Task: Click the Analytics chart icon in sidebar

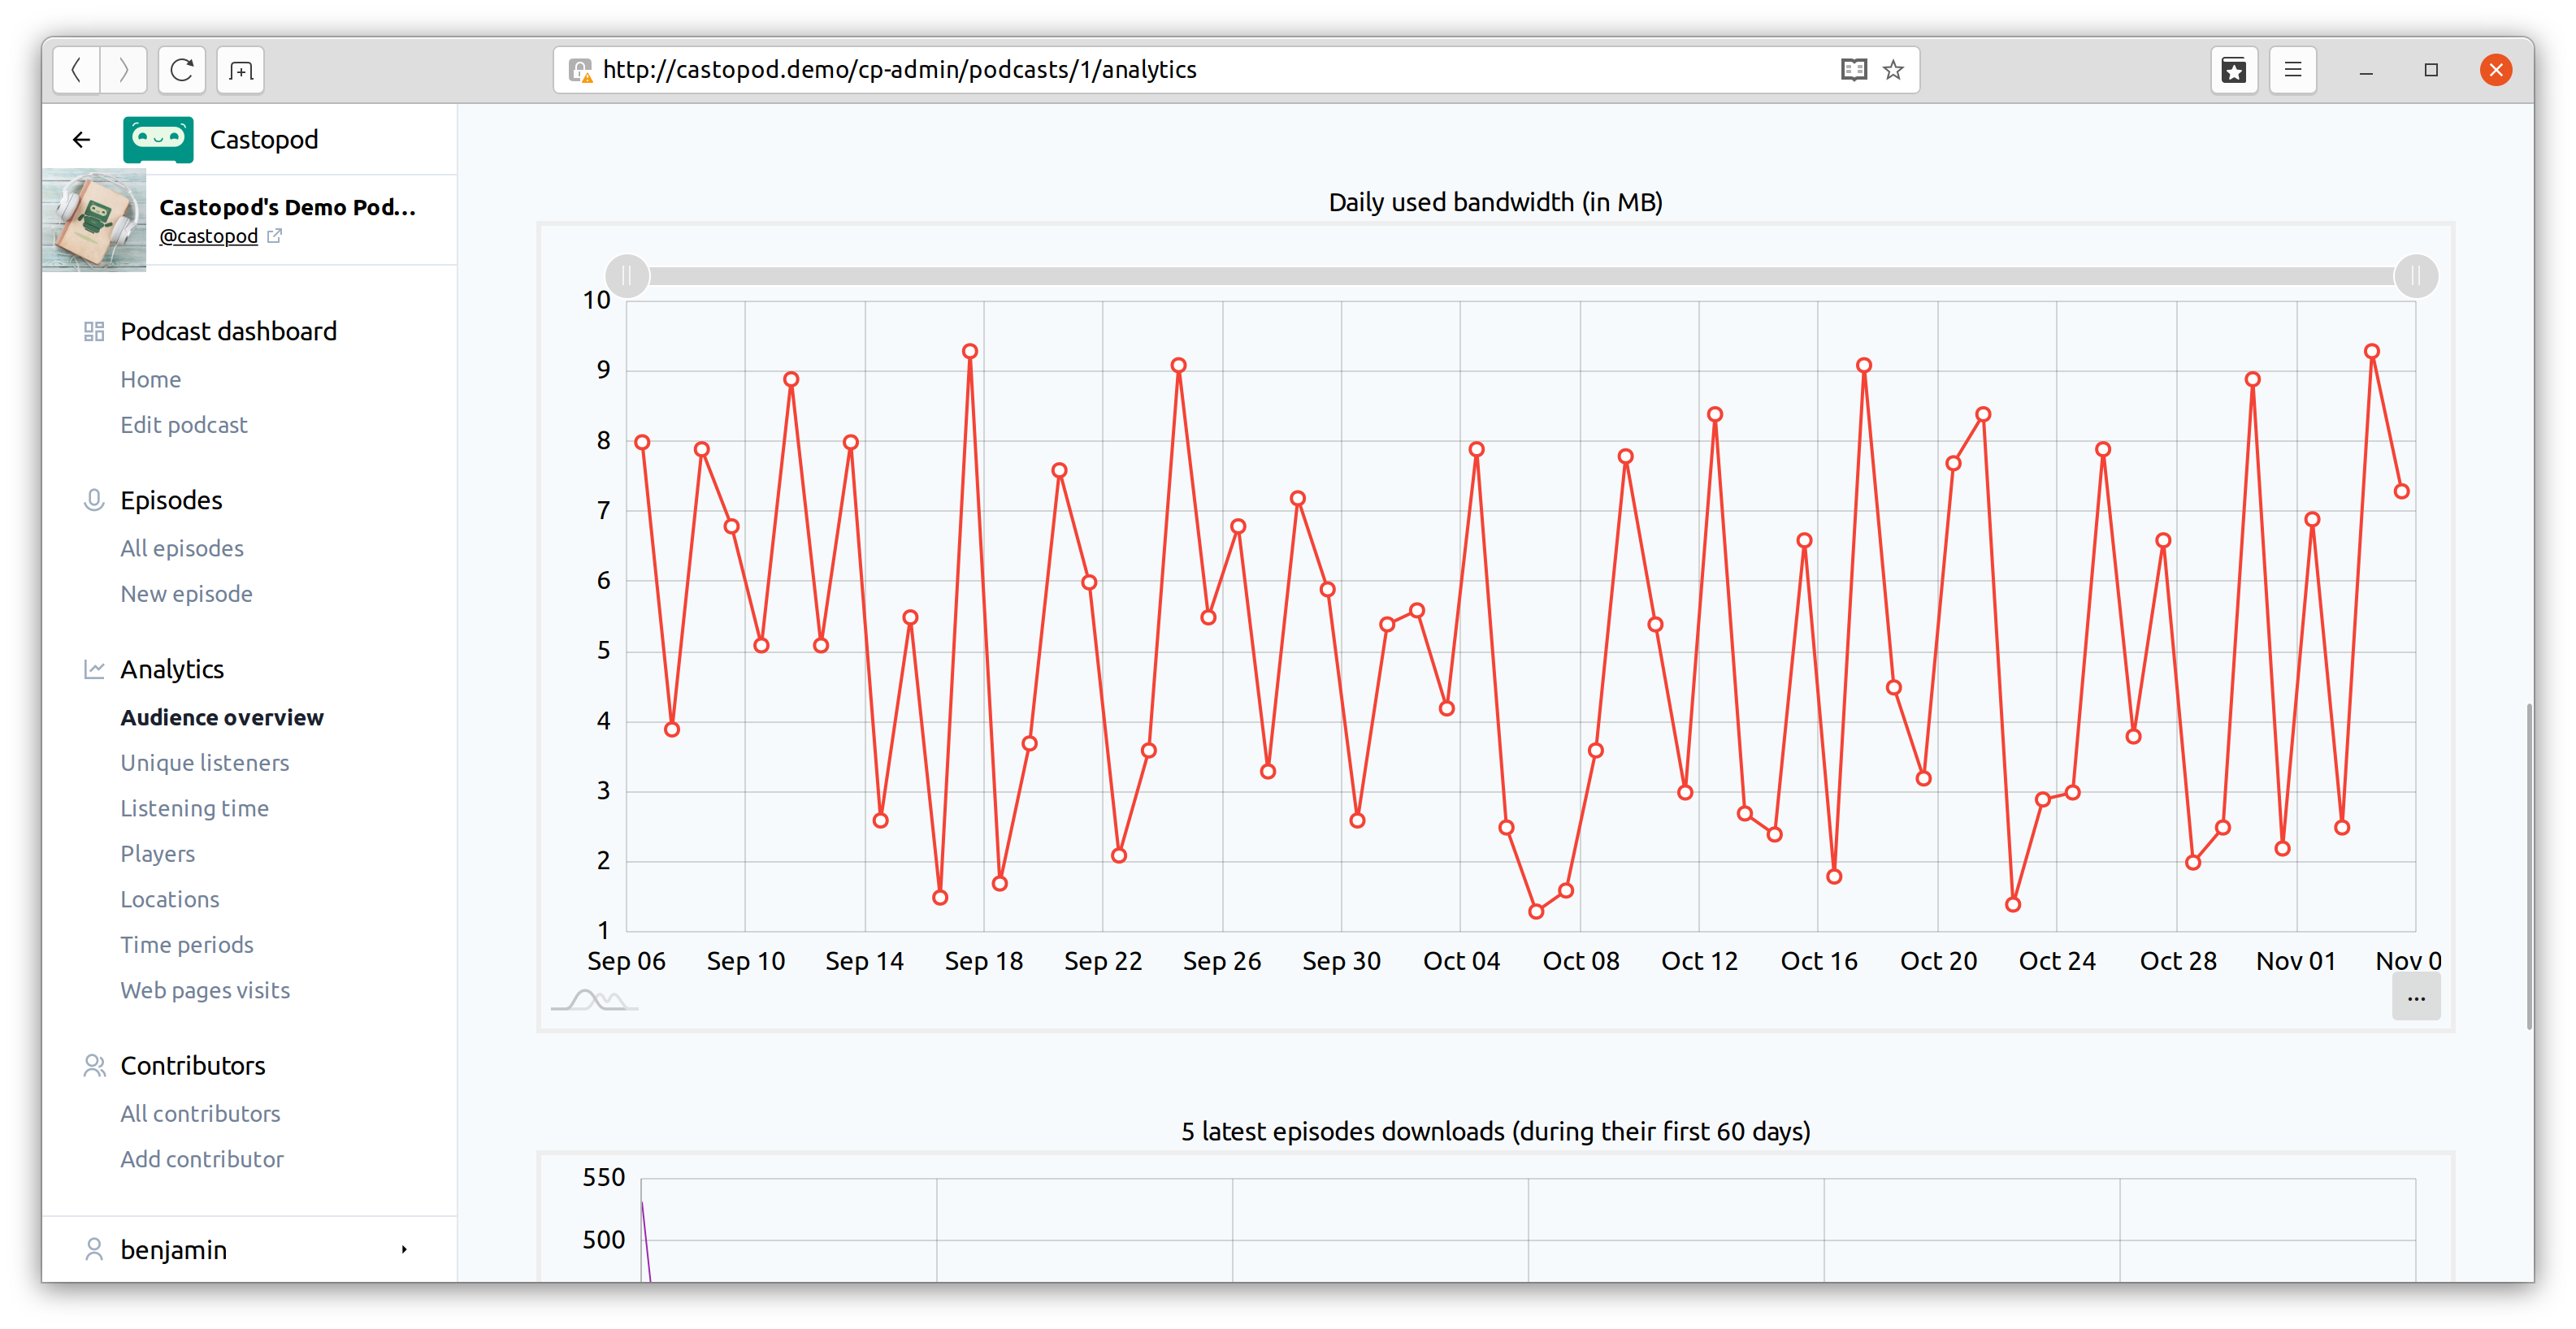Action: (x=93, y=669)
